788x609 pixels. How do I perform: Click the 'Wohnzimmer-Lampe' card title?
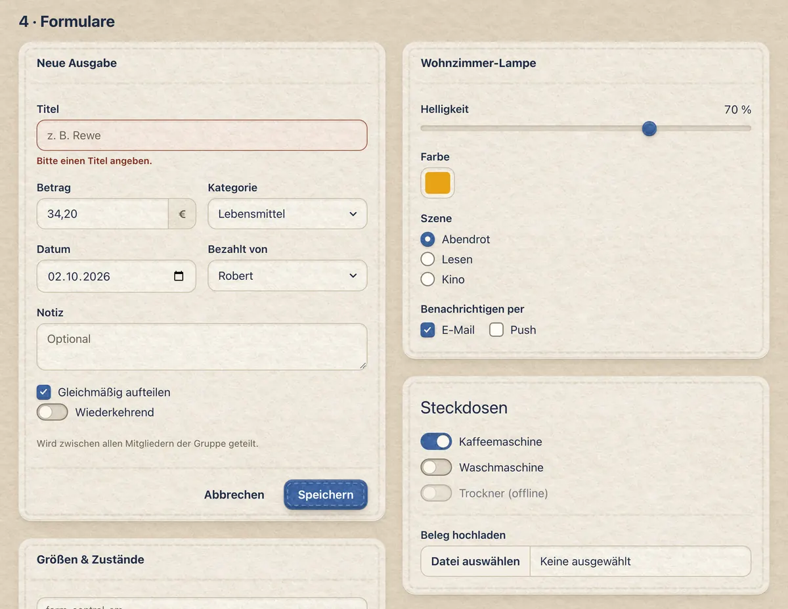(x=478, y=63)
